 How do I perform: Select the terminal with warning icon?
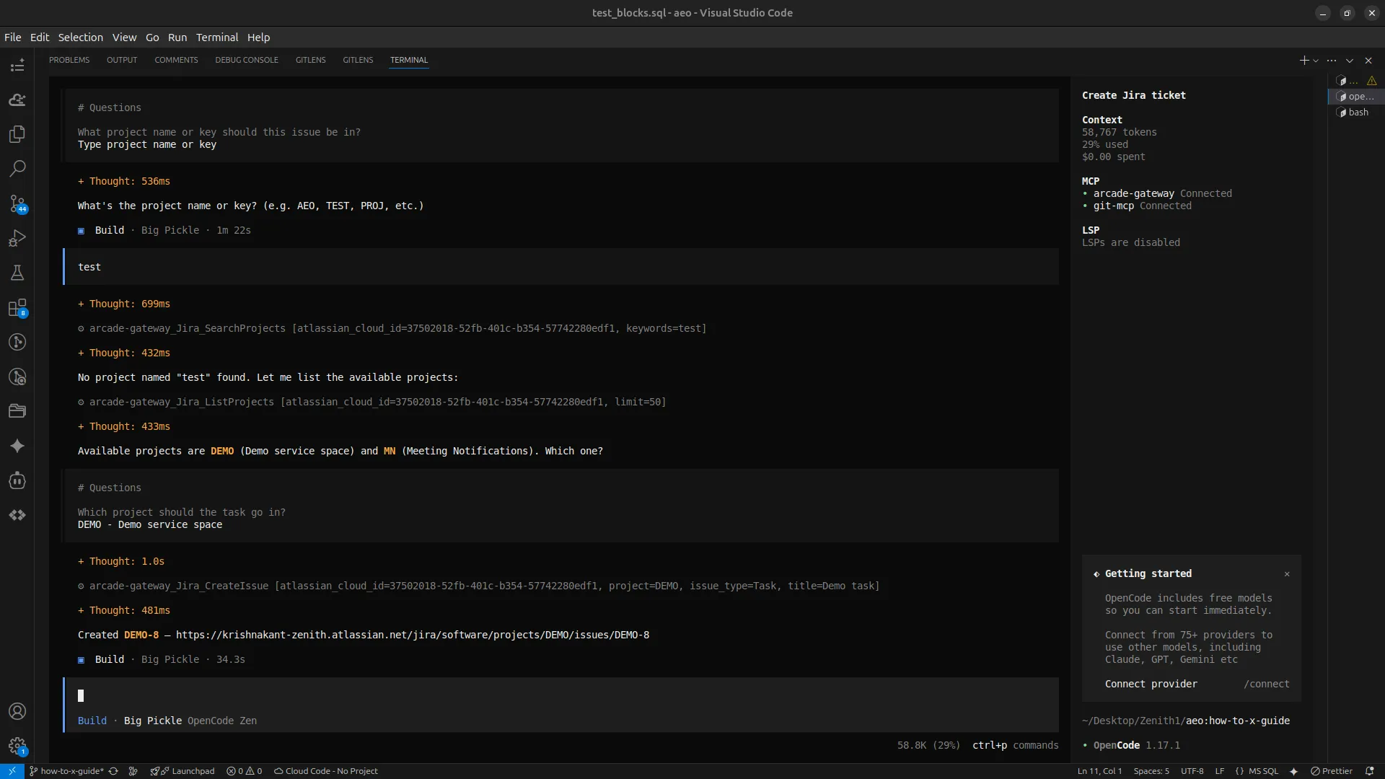[x=1356, y=81]
